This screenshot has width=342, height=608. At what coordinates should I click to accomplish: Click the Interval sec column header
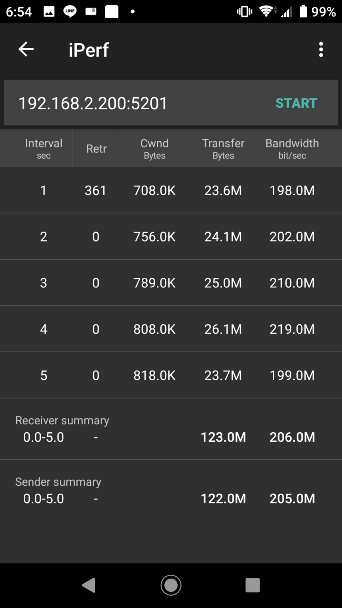pyautogui.click(x=44, y=148)
